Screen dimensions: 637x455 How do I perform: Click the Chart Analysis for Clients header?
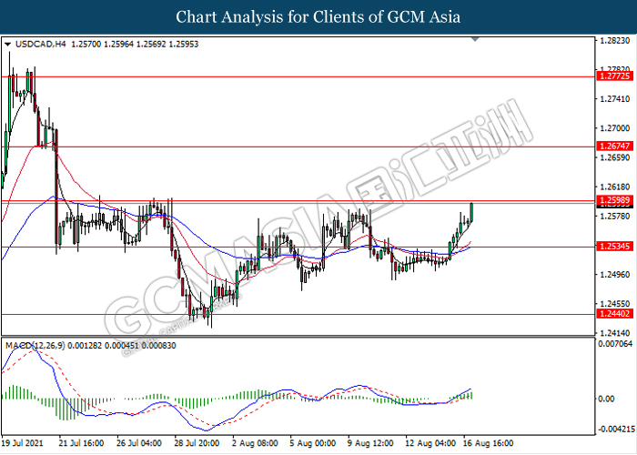pyautogui.click(x=318, y=17)
